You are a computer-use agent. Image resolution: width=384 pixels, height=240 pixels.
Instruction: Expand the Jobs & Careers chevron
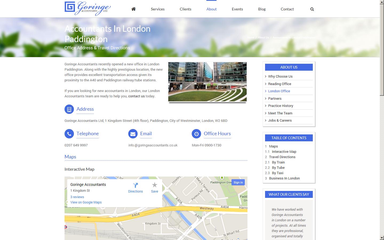[x=266, y=120]
